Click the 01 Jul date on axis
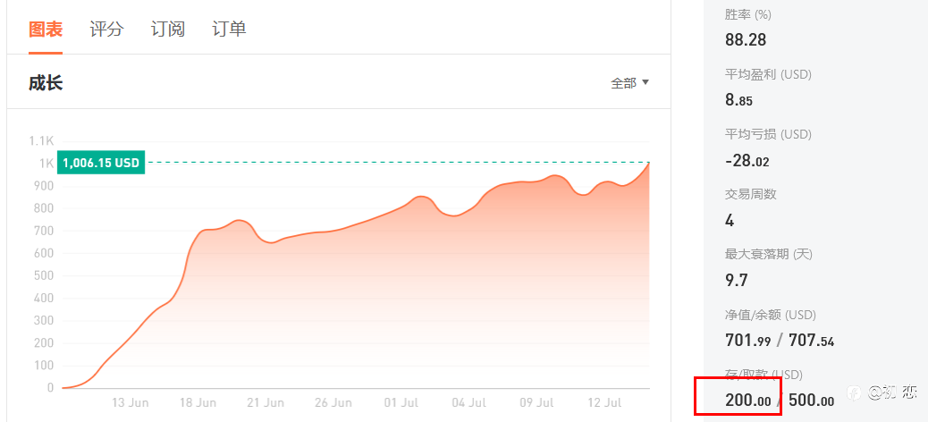The height and width of the screenshot is (422, 928). 401,403
